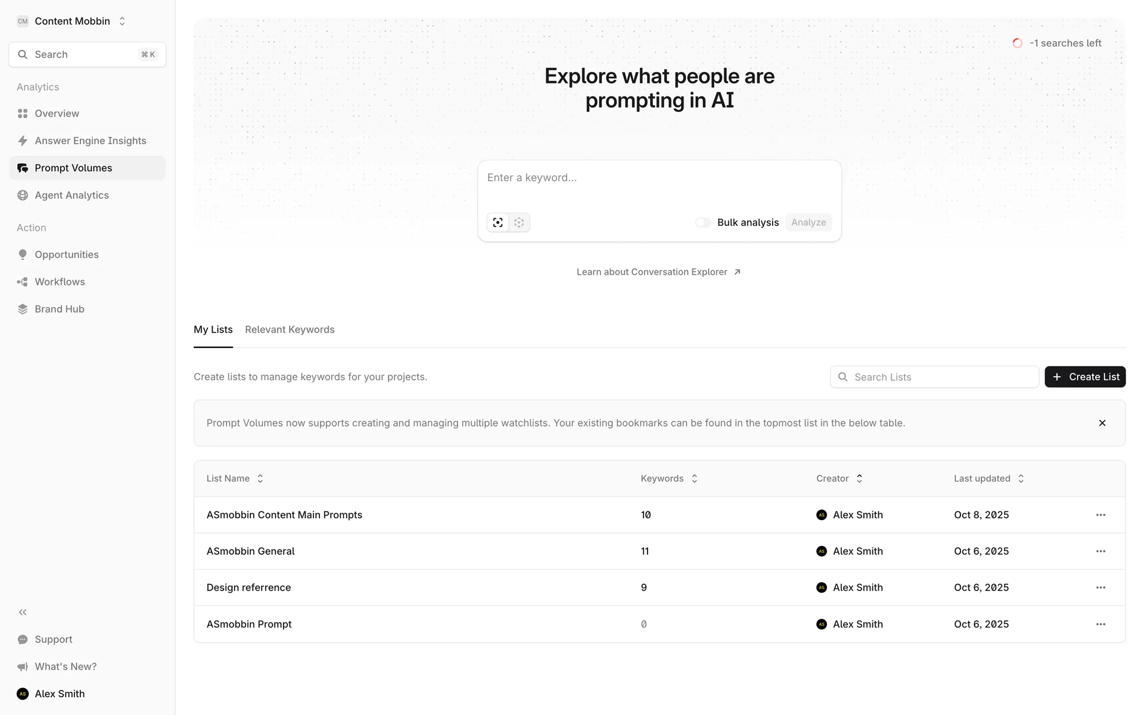The image size is (1144, 715).
Task: Select the My Lists tab
Action: [x=213, y=329]
